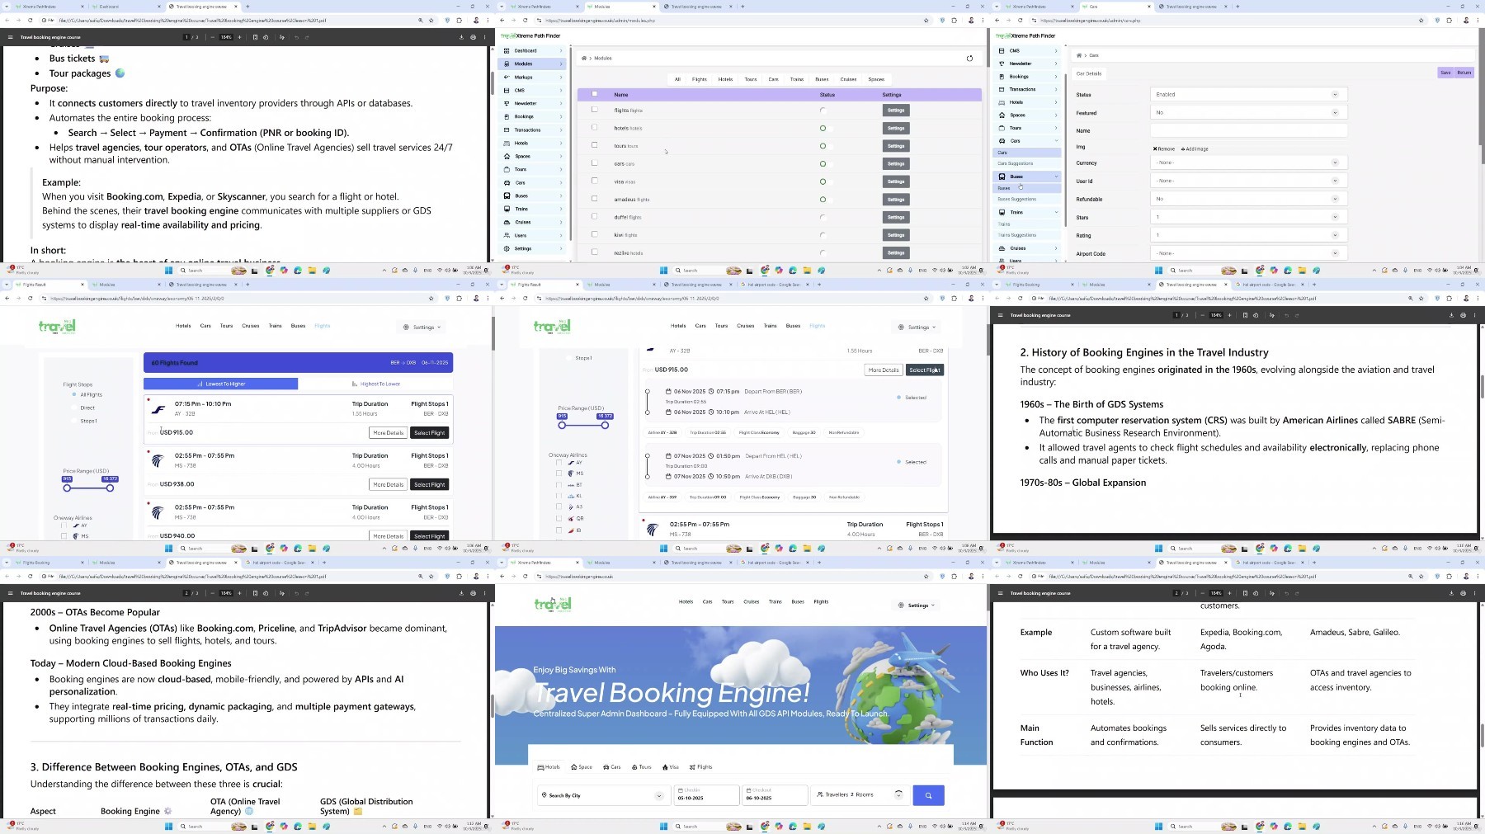1485x834 pixels.
Task: Click bookmark star in Modules page address bar
Action: coord(926,21)
